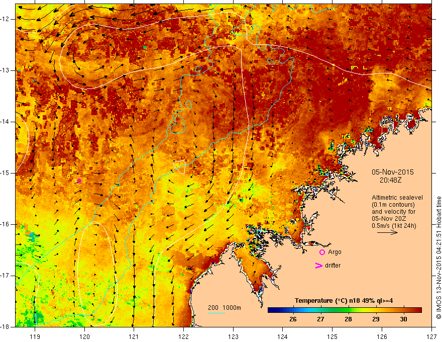Click the Argo legend circle symbol

click(x=322, y=252)
